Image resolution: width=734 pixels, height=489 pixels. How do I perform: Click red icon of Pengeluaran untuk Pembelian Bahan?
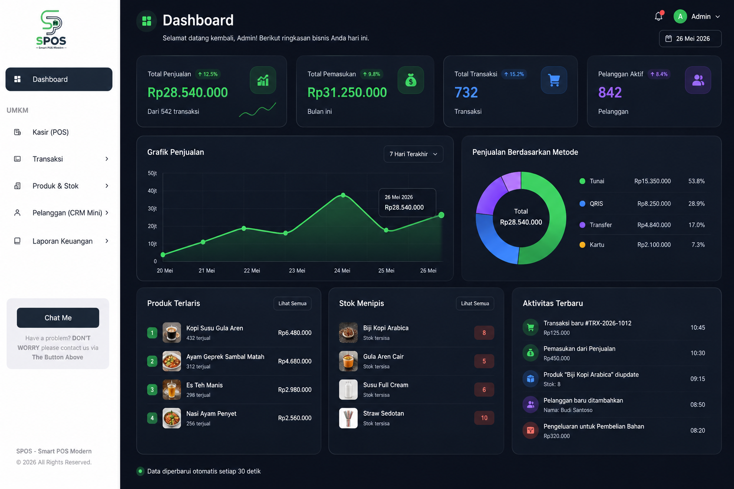(x=530, y=430)
